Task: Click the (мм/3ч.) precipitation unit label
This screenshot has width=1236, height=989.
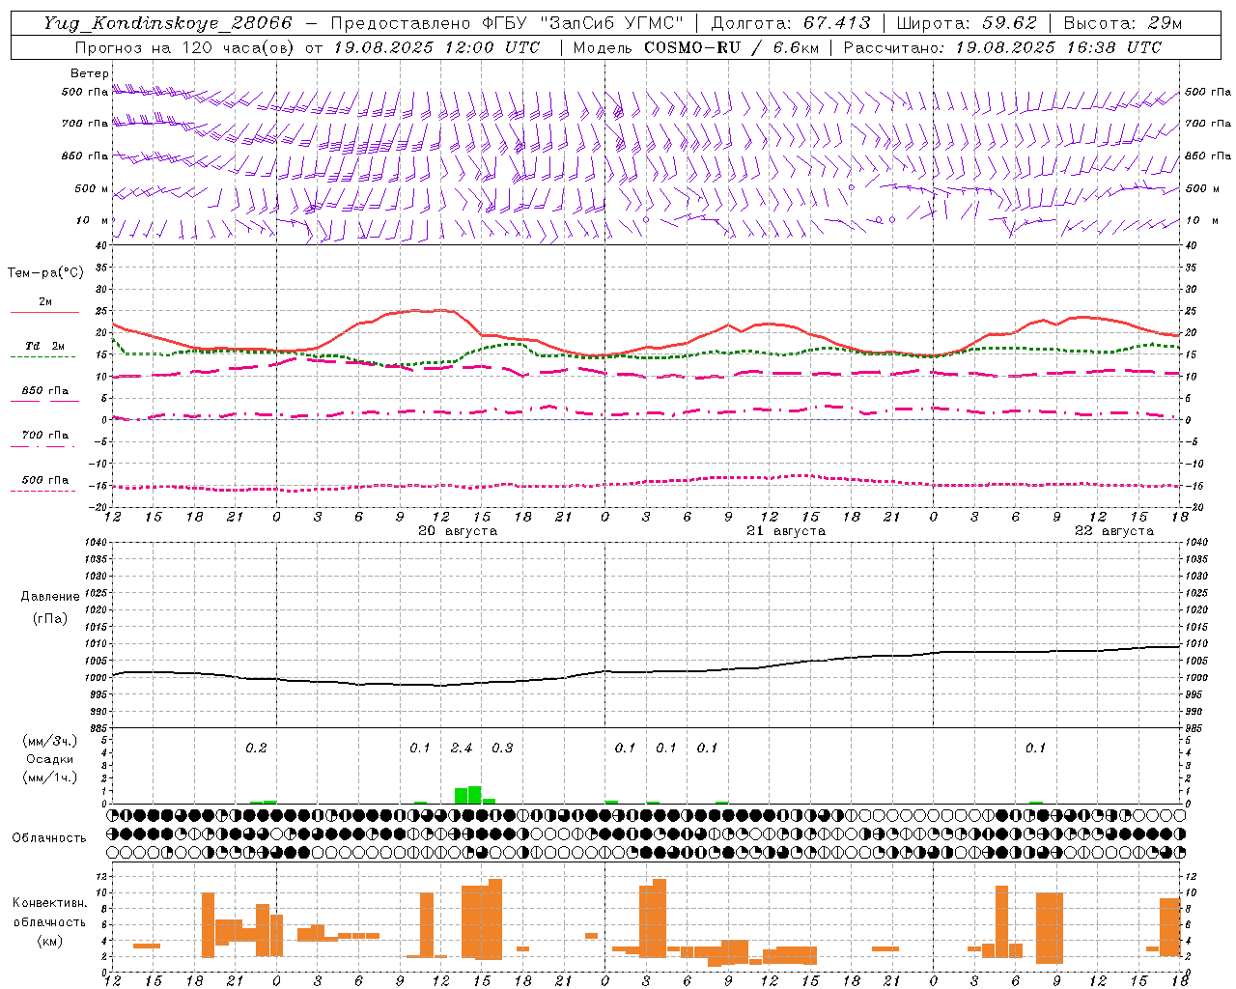Action: click(x=50, y=741)
